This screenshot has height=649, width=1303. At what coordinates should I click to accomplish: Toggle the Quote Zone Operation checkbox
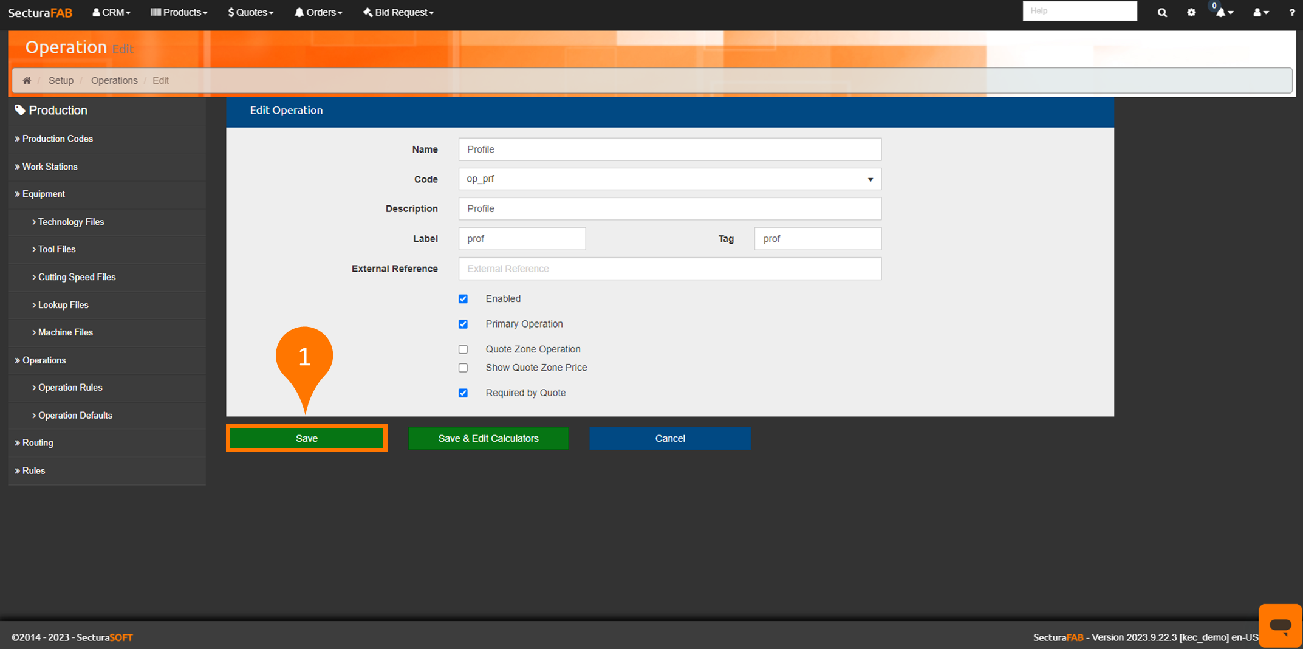pos(463,349)
